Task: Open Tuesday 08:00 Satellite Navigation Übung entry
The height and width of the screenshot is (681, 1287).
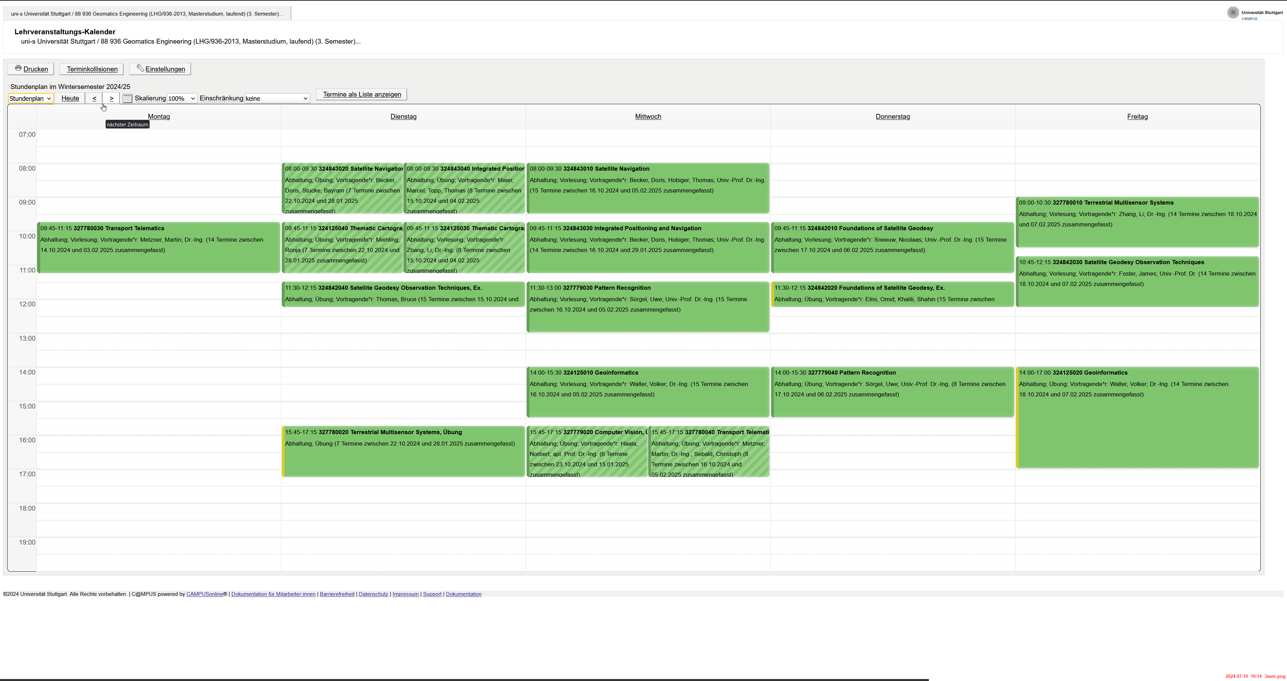Action: [x=343, y=188]
